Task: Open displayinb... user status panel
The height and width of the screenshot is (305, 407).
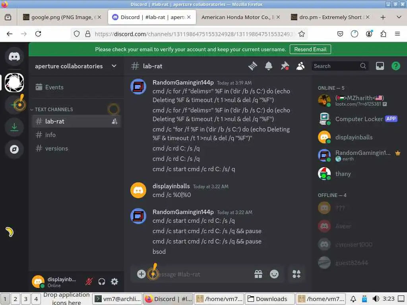Action: coord(54,282)
